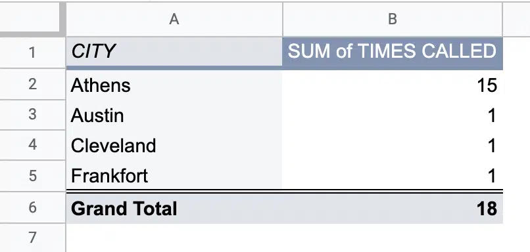
Task: Select the Grand Total label cell
Action: tap(174, 208)
